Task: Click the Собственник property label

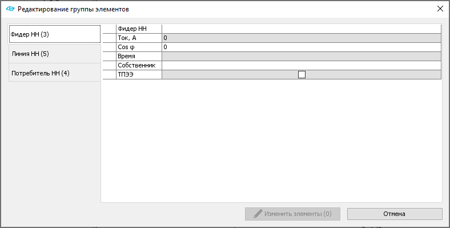Action: tap(136, 66)
